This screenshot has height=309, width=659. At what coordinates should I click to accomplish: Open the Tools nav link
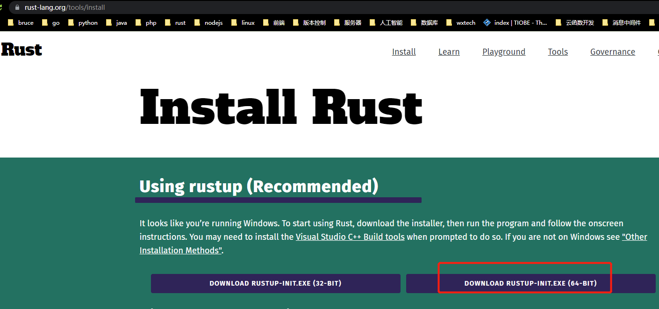pos(558,52)
